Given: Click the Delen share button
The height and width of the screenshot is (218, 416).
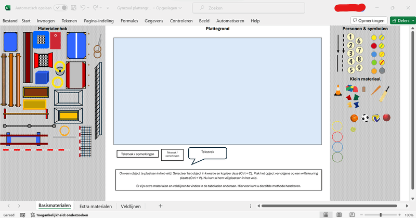Looking at the screenshot, I should point(400,20).
